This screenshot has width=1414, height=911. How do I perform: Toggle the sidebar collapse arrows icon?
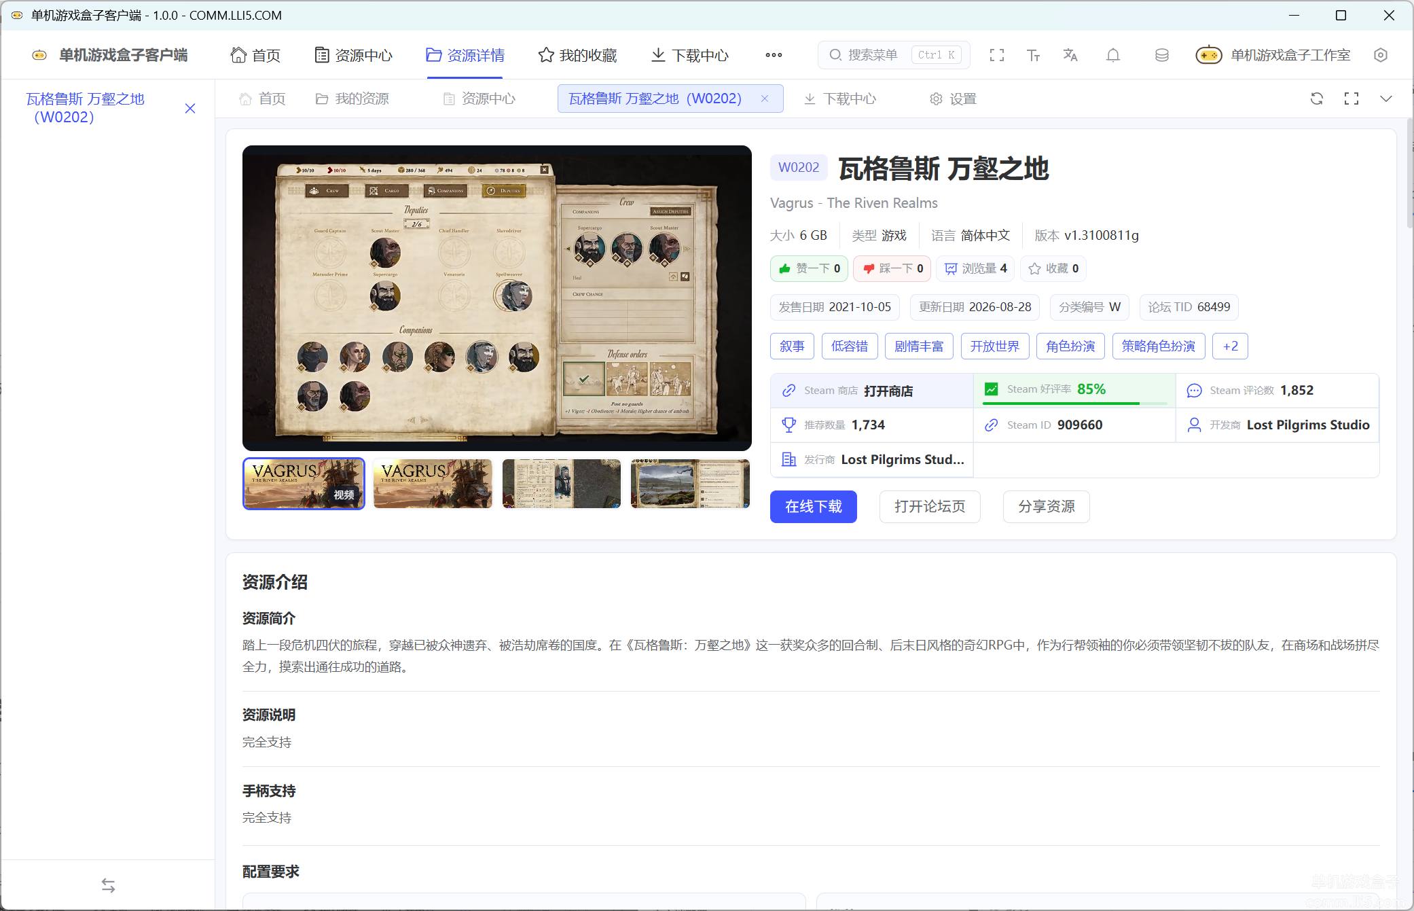(x=108, y=885)
